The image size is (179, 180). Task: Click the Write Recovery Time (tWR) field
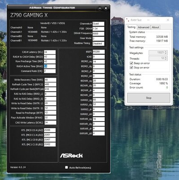click(50, 80)
